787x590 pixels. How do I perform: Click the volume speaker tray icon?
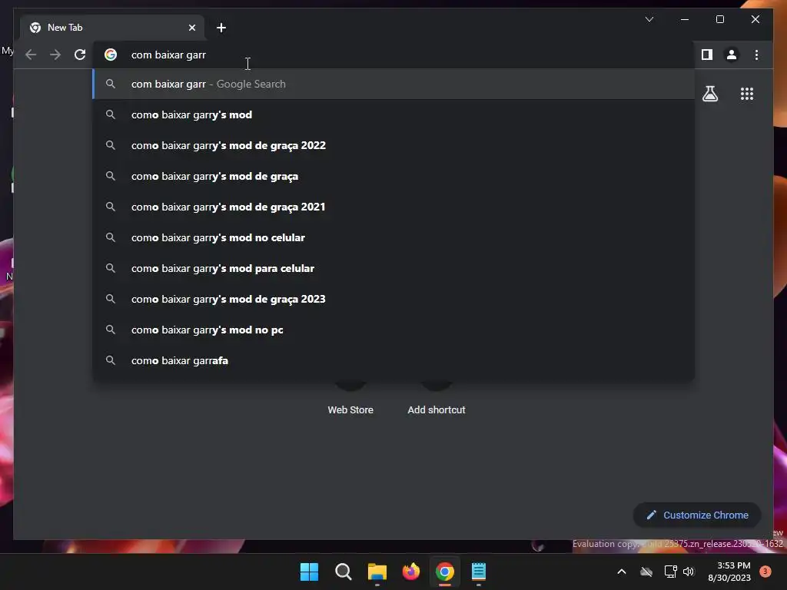[x=689, y=572]
